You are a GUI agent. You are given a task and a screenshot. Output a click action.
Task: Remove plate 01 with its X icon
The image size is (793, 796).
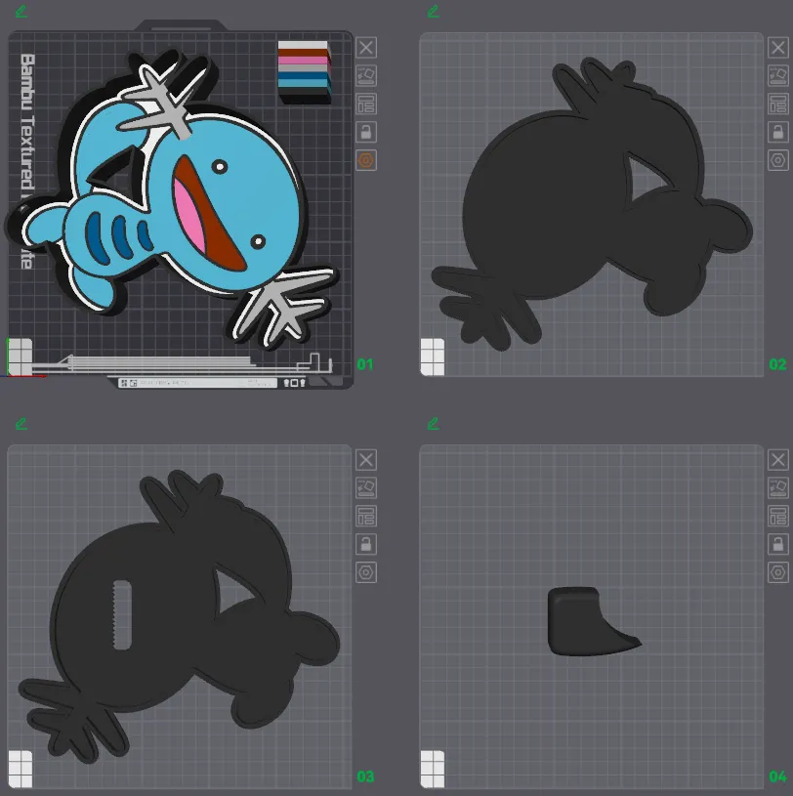tap(366, 47)
